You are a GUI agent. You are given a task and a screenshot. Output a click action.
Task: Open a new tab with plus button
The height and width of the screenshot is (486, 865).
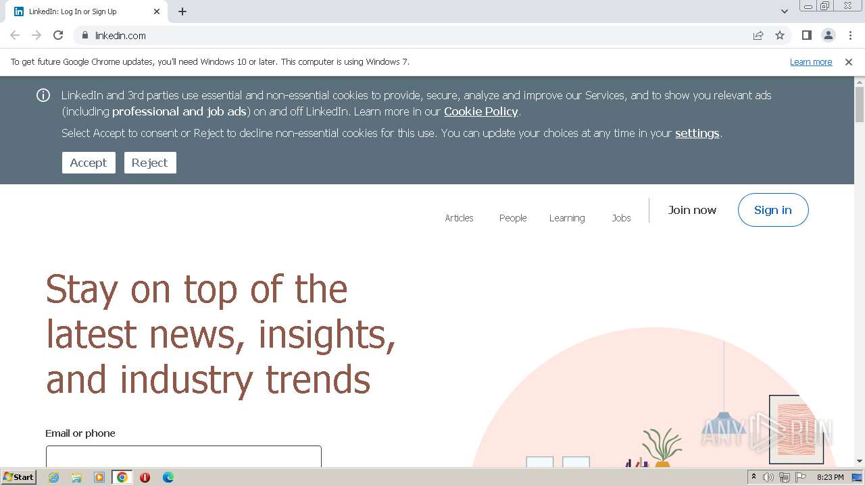[x=182, y=11]
